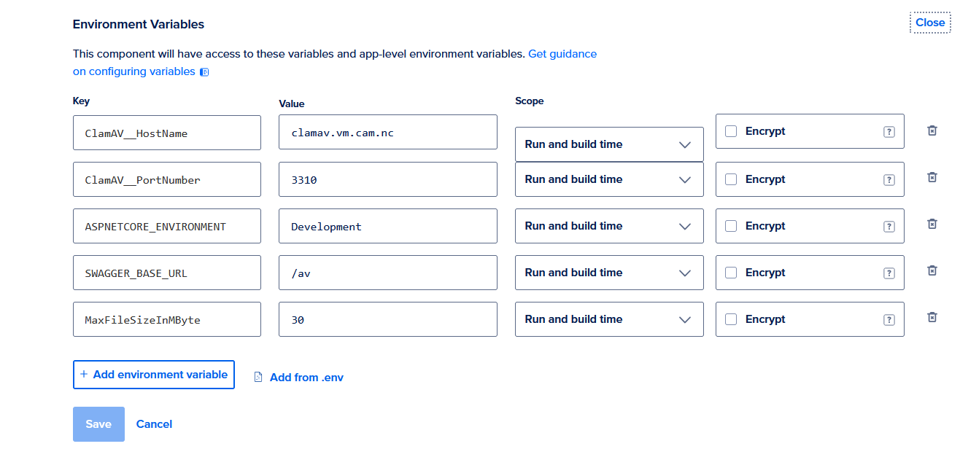960x449 pixels.
Task: Delete the ClamAV__HostName variable row
Action: (x=932, y=130)
